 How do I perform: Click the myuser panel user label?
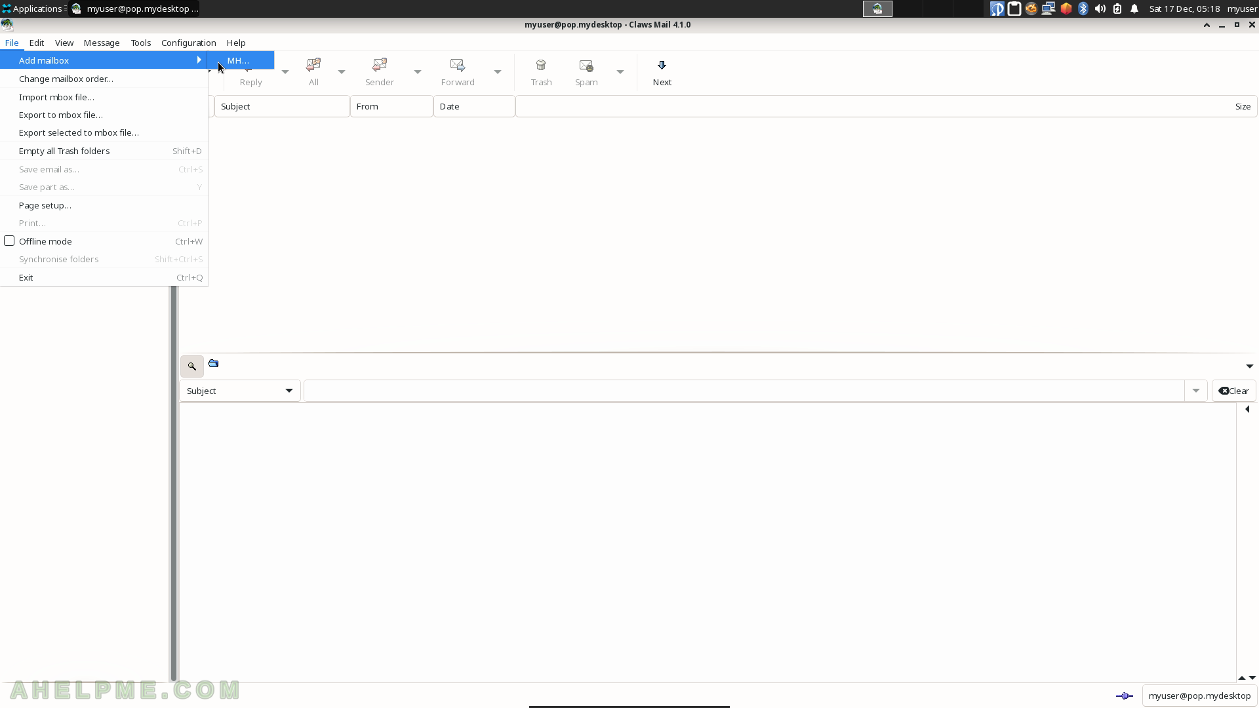point(1242,9)
